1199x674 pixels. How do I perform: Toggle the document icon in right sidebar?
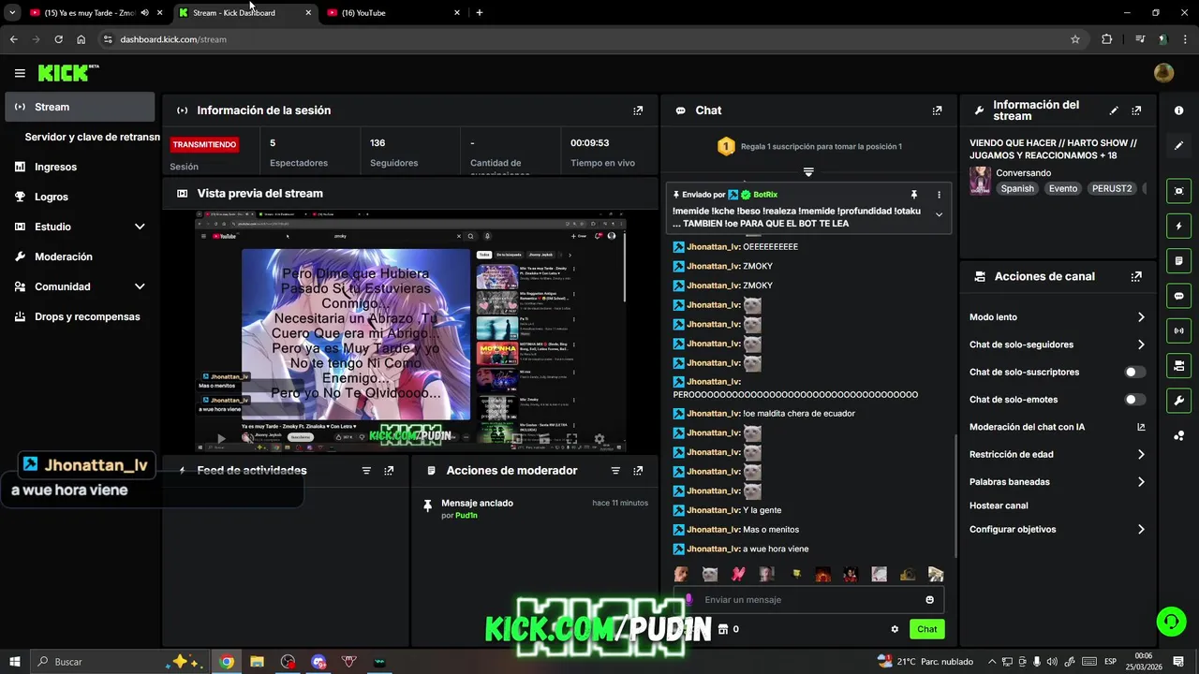(x=1178, y=260)
